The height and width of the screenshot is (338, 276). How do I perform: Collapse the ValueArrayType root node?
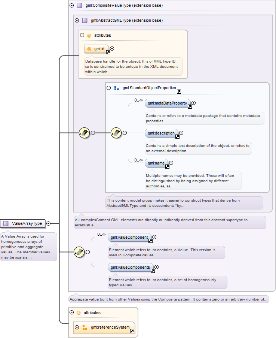[x=49, y=224]
